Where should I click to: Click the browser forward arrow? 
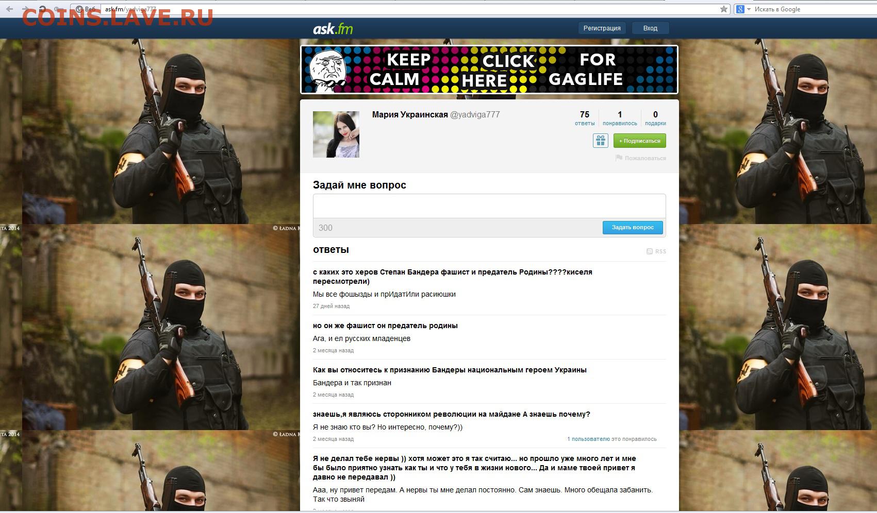click(x=25, y=9)
